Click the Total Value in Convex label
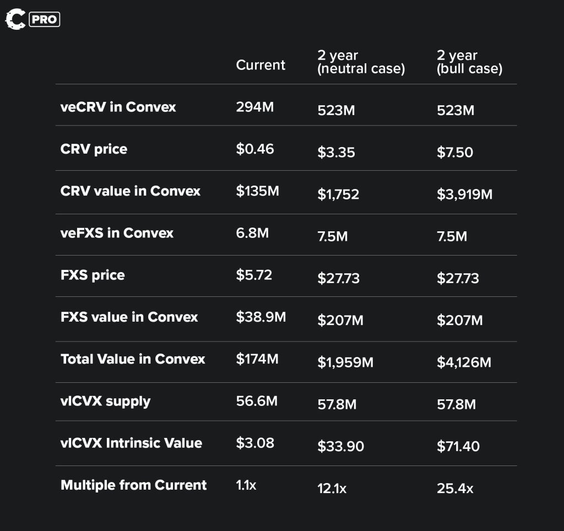 tap(133, 359)
